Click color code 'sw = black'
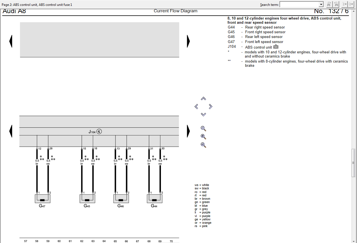 202,188
